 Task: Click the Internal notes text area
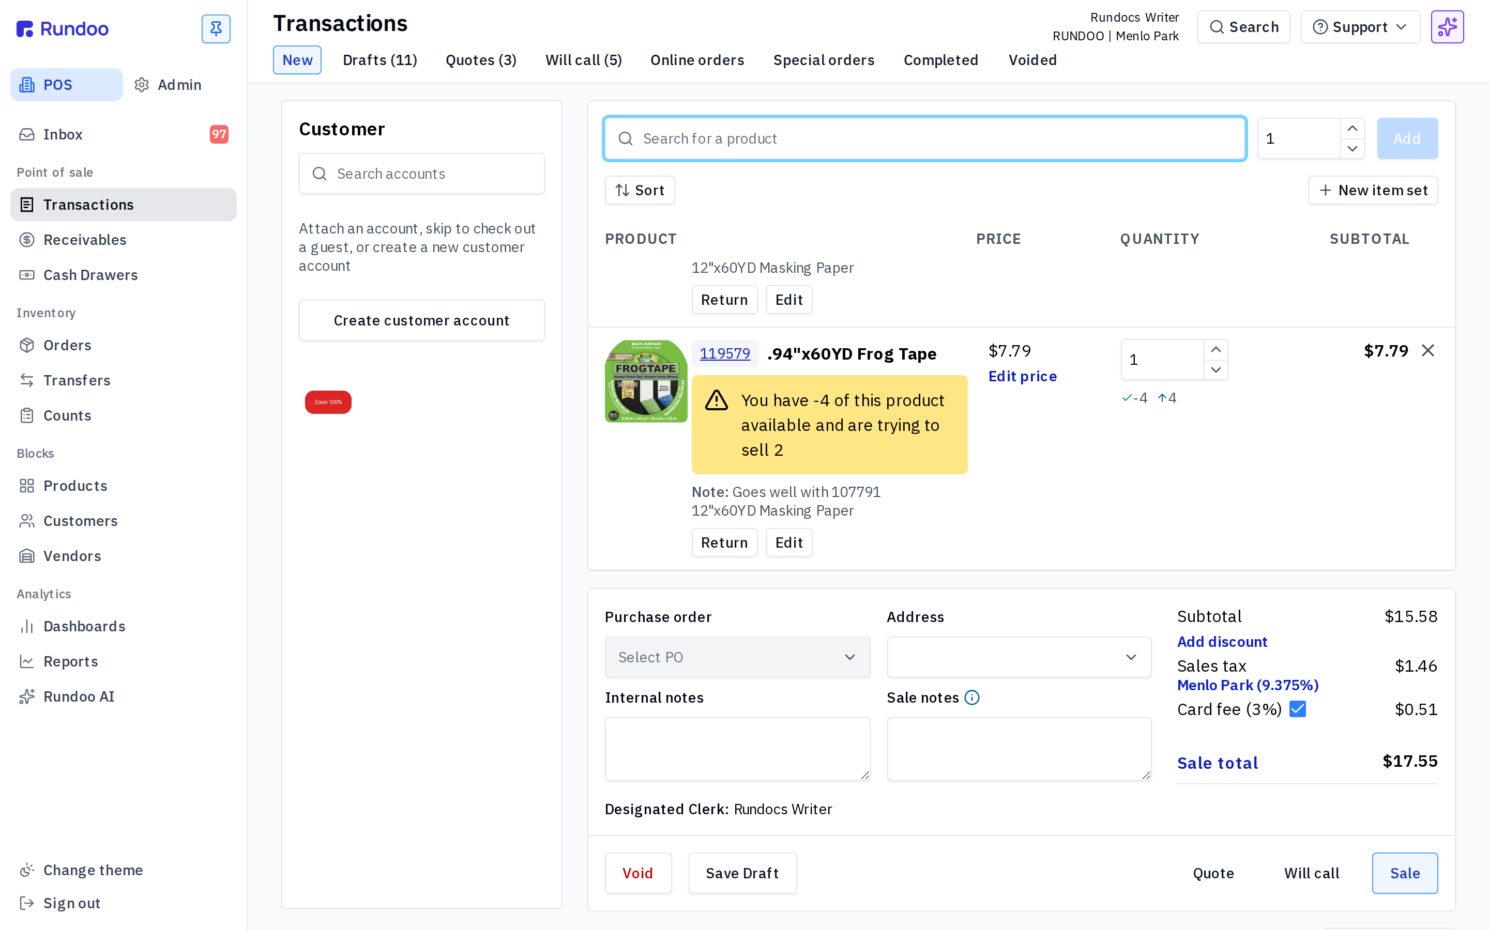click(737, 749)
